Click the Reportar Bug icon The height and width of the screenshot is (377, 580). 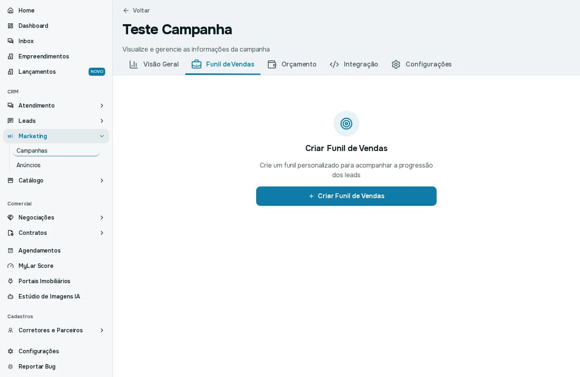[x=10, y=367]
